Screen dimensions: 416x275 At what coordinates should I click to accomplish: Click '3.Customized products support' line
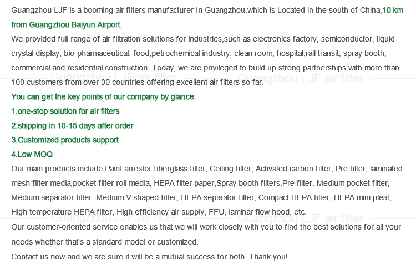[65, 140]
